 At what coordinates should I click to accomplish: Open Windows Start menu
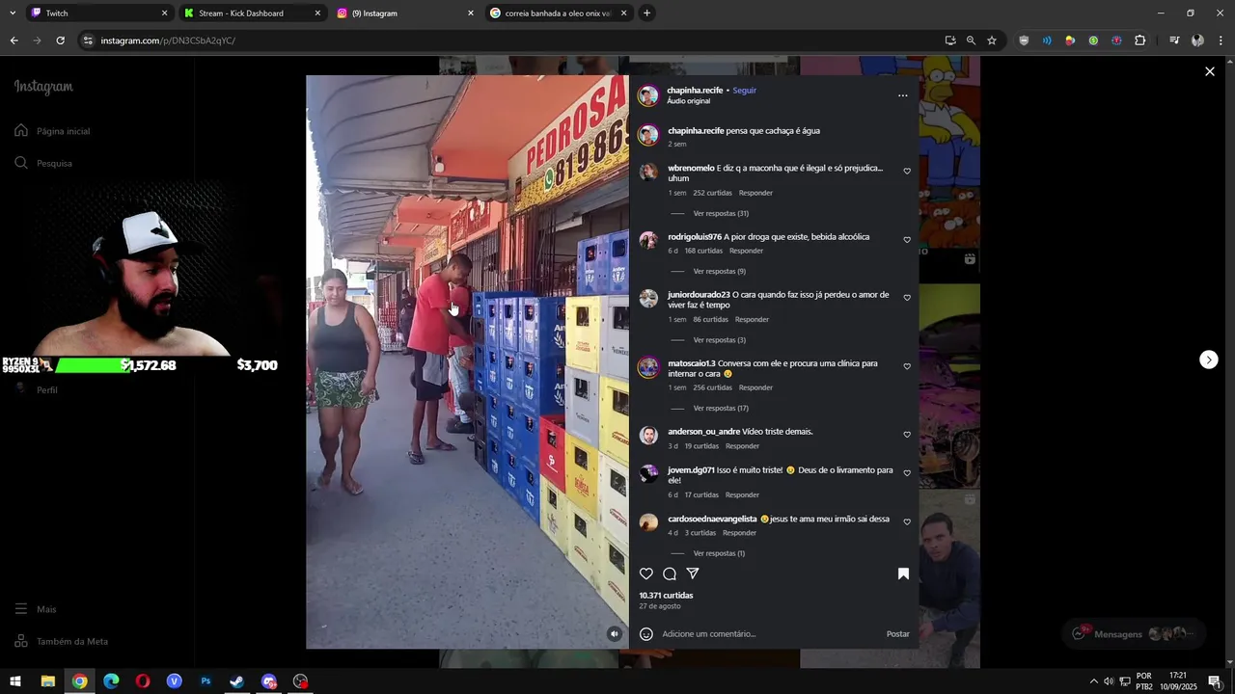(x=15, y=681)
